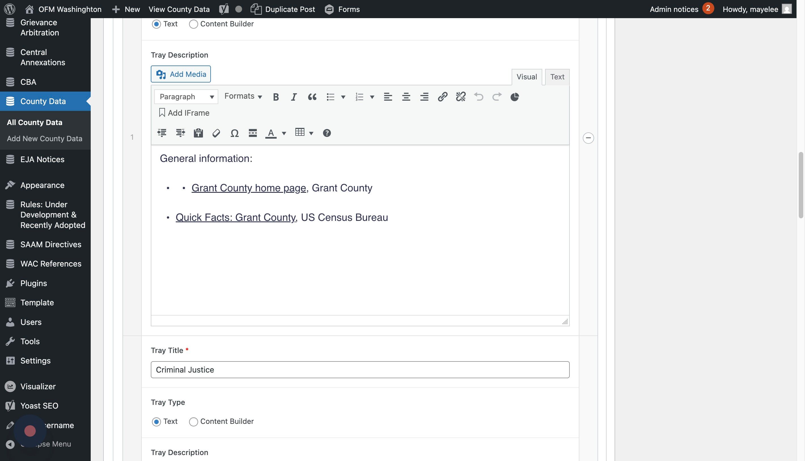
Task: Select Content Builder for Criminal Justice tray
Action: pyautogui.click(x=193, y=422)
